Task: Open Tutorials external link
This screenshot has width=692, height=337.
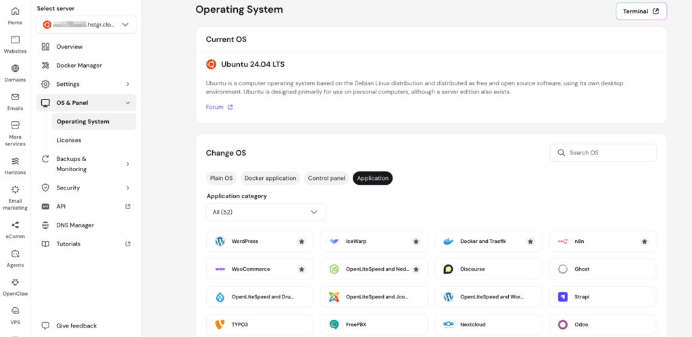Action: coord(128,244)
